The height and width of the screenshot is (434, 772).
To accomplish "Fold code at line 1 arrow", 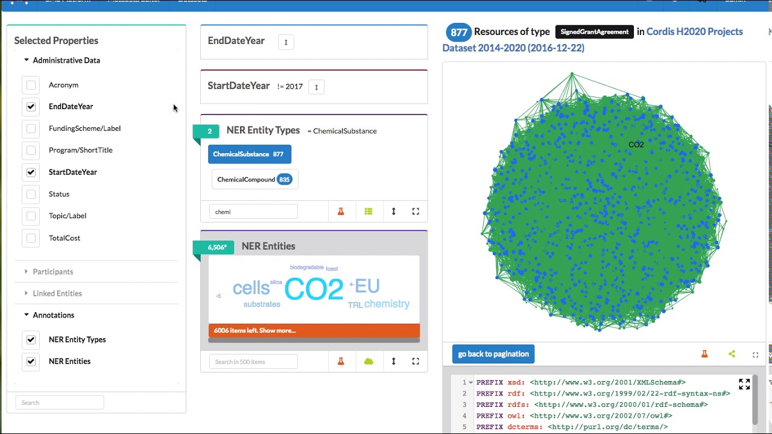I will 470,383.
